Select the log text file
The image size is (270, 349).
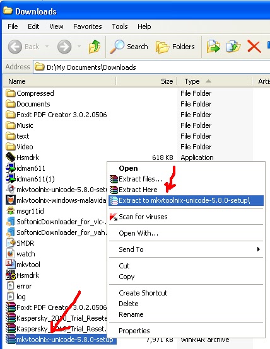16,297
